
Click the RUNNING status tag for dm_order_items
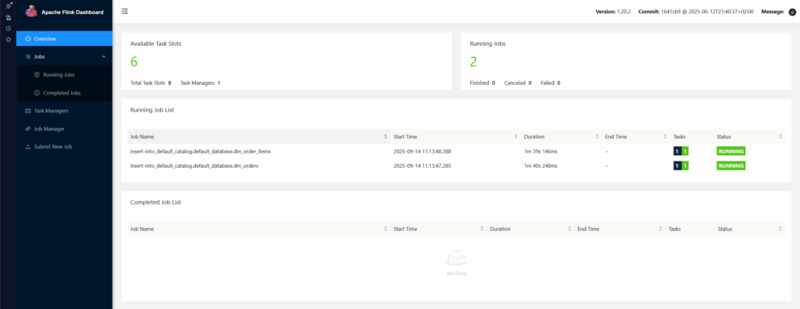pos(731,151)
